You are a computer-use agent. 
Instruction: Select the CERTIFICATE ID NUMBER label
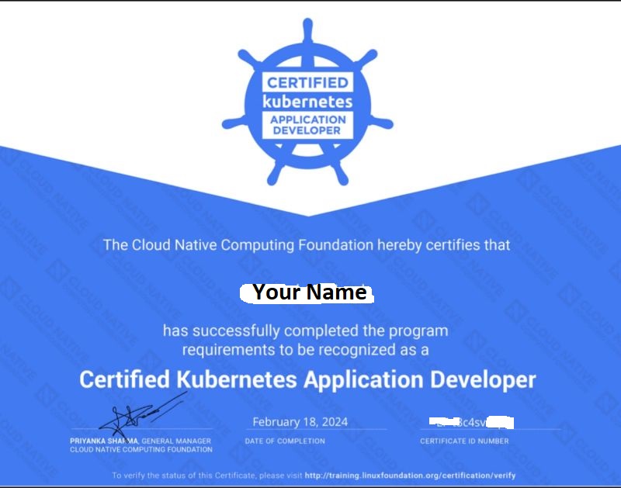464,440
